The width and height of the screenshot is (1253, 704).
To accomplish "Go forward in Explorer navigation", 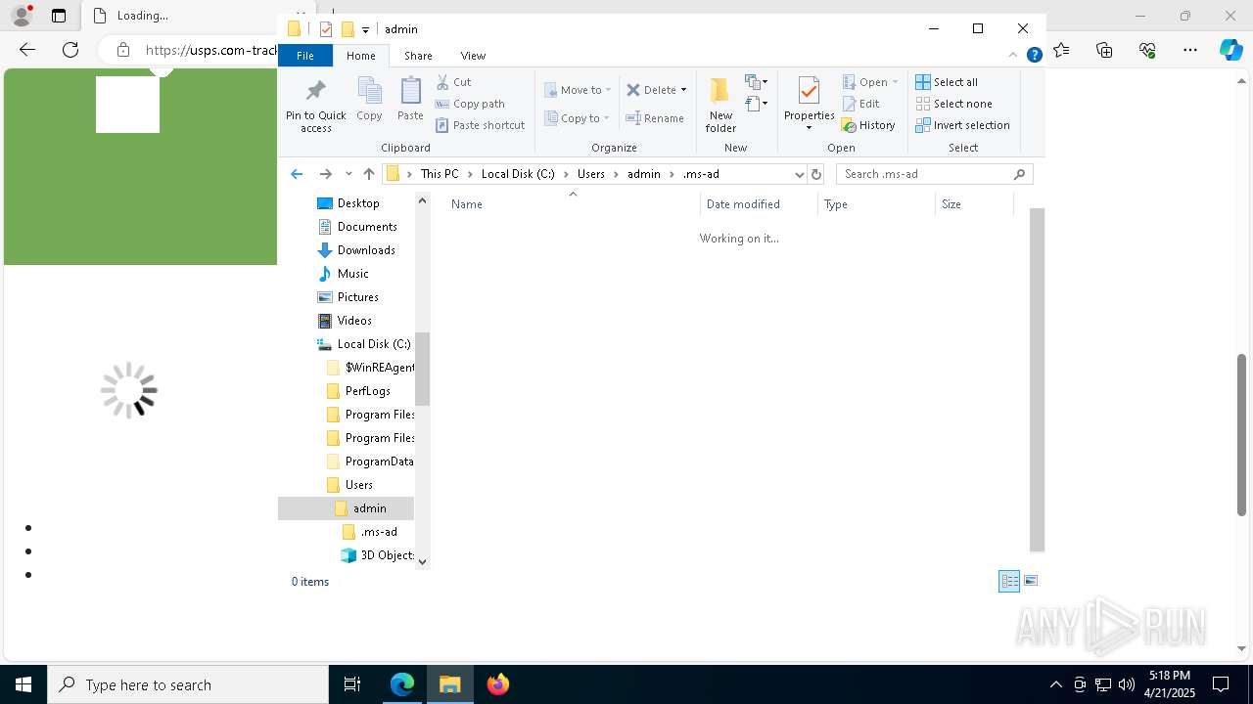I will pyautogui.click(x=326, y=174).
